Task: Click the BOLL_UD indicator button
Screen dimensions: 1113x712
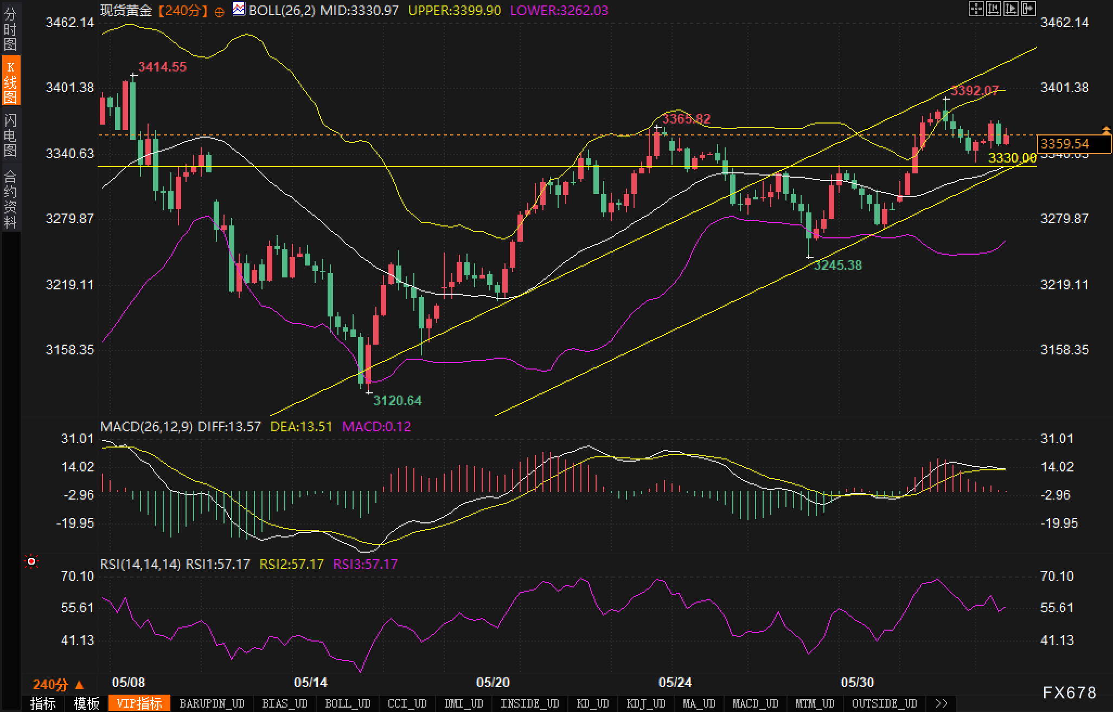Action: pos(347,703)
